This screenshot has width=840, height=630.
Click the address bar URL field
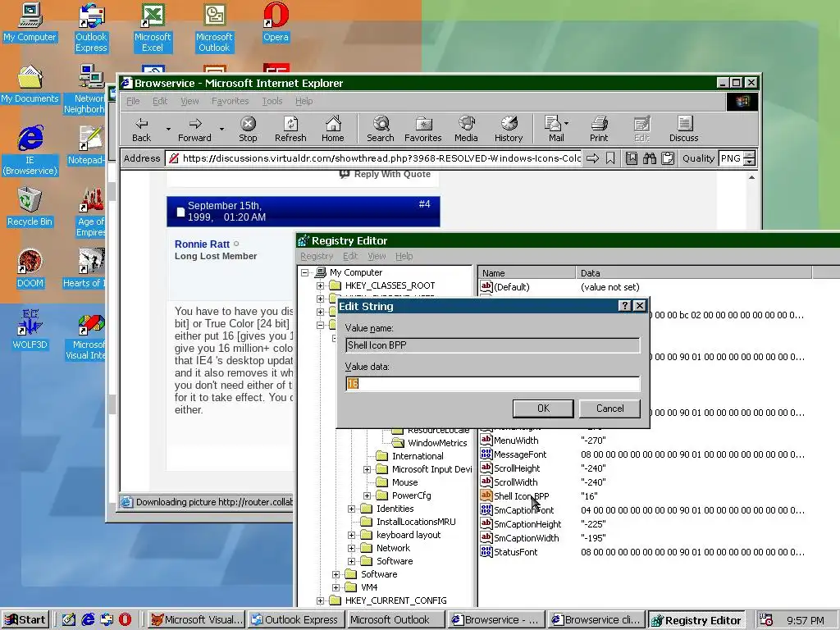point(374,158)
